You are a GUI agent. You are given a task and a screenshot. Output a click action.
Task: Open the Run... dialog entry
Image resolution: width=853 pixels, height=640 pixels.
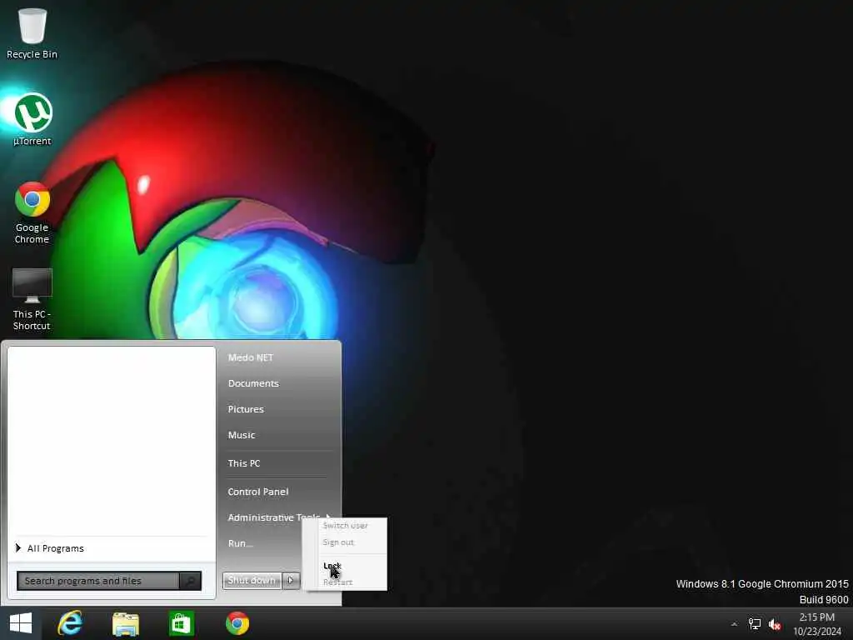point(240,543)
